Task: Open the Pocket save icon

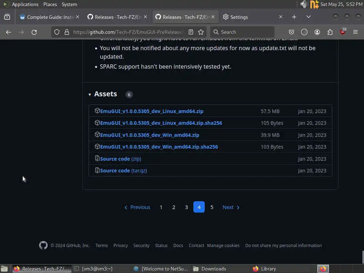Action: click(x=291, y=32)
